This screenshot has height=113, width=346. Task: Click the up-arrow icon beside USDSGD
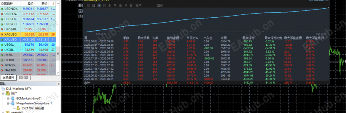pos(2,24)
